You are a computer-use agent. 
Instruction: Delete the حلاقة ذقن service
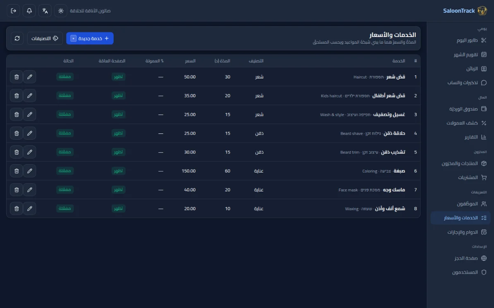(16, 133)
